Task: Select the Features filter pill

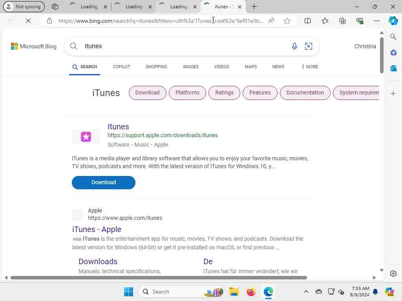Action: 260,92
